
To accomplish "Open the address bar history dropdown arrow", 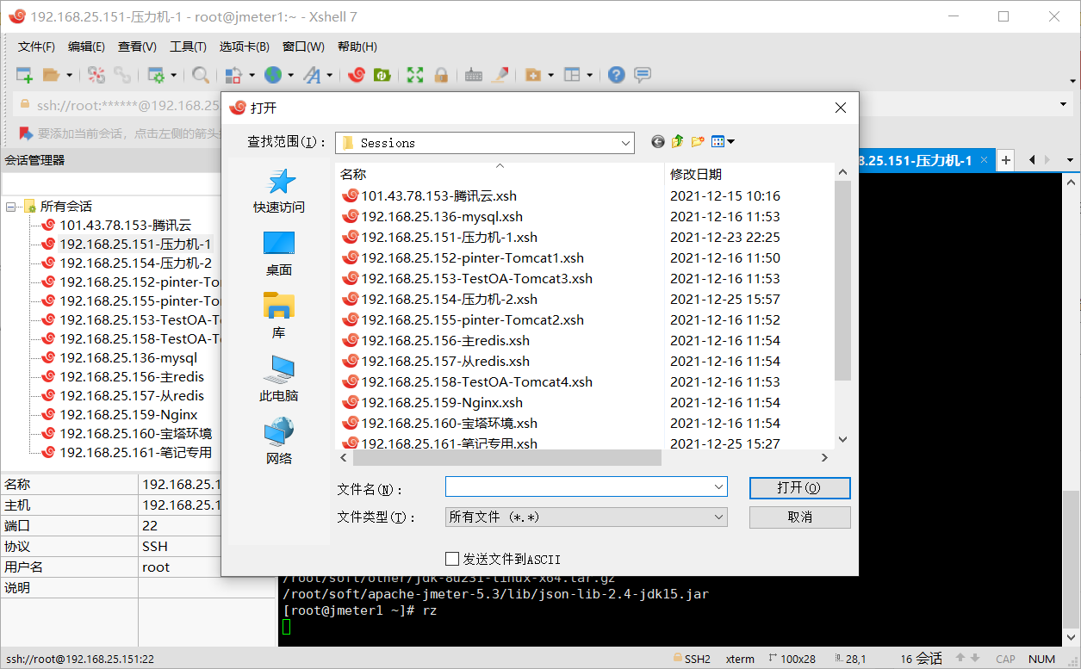I will (1064, 105).
